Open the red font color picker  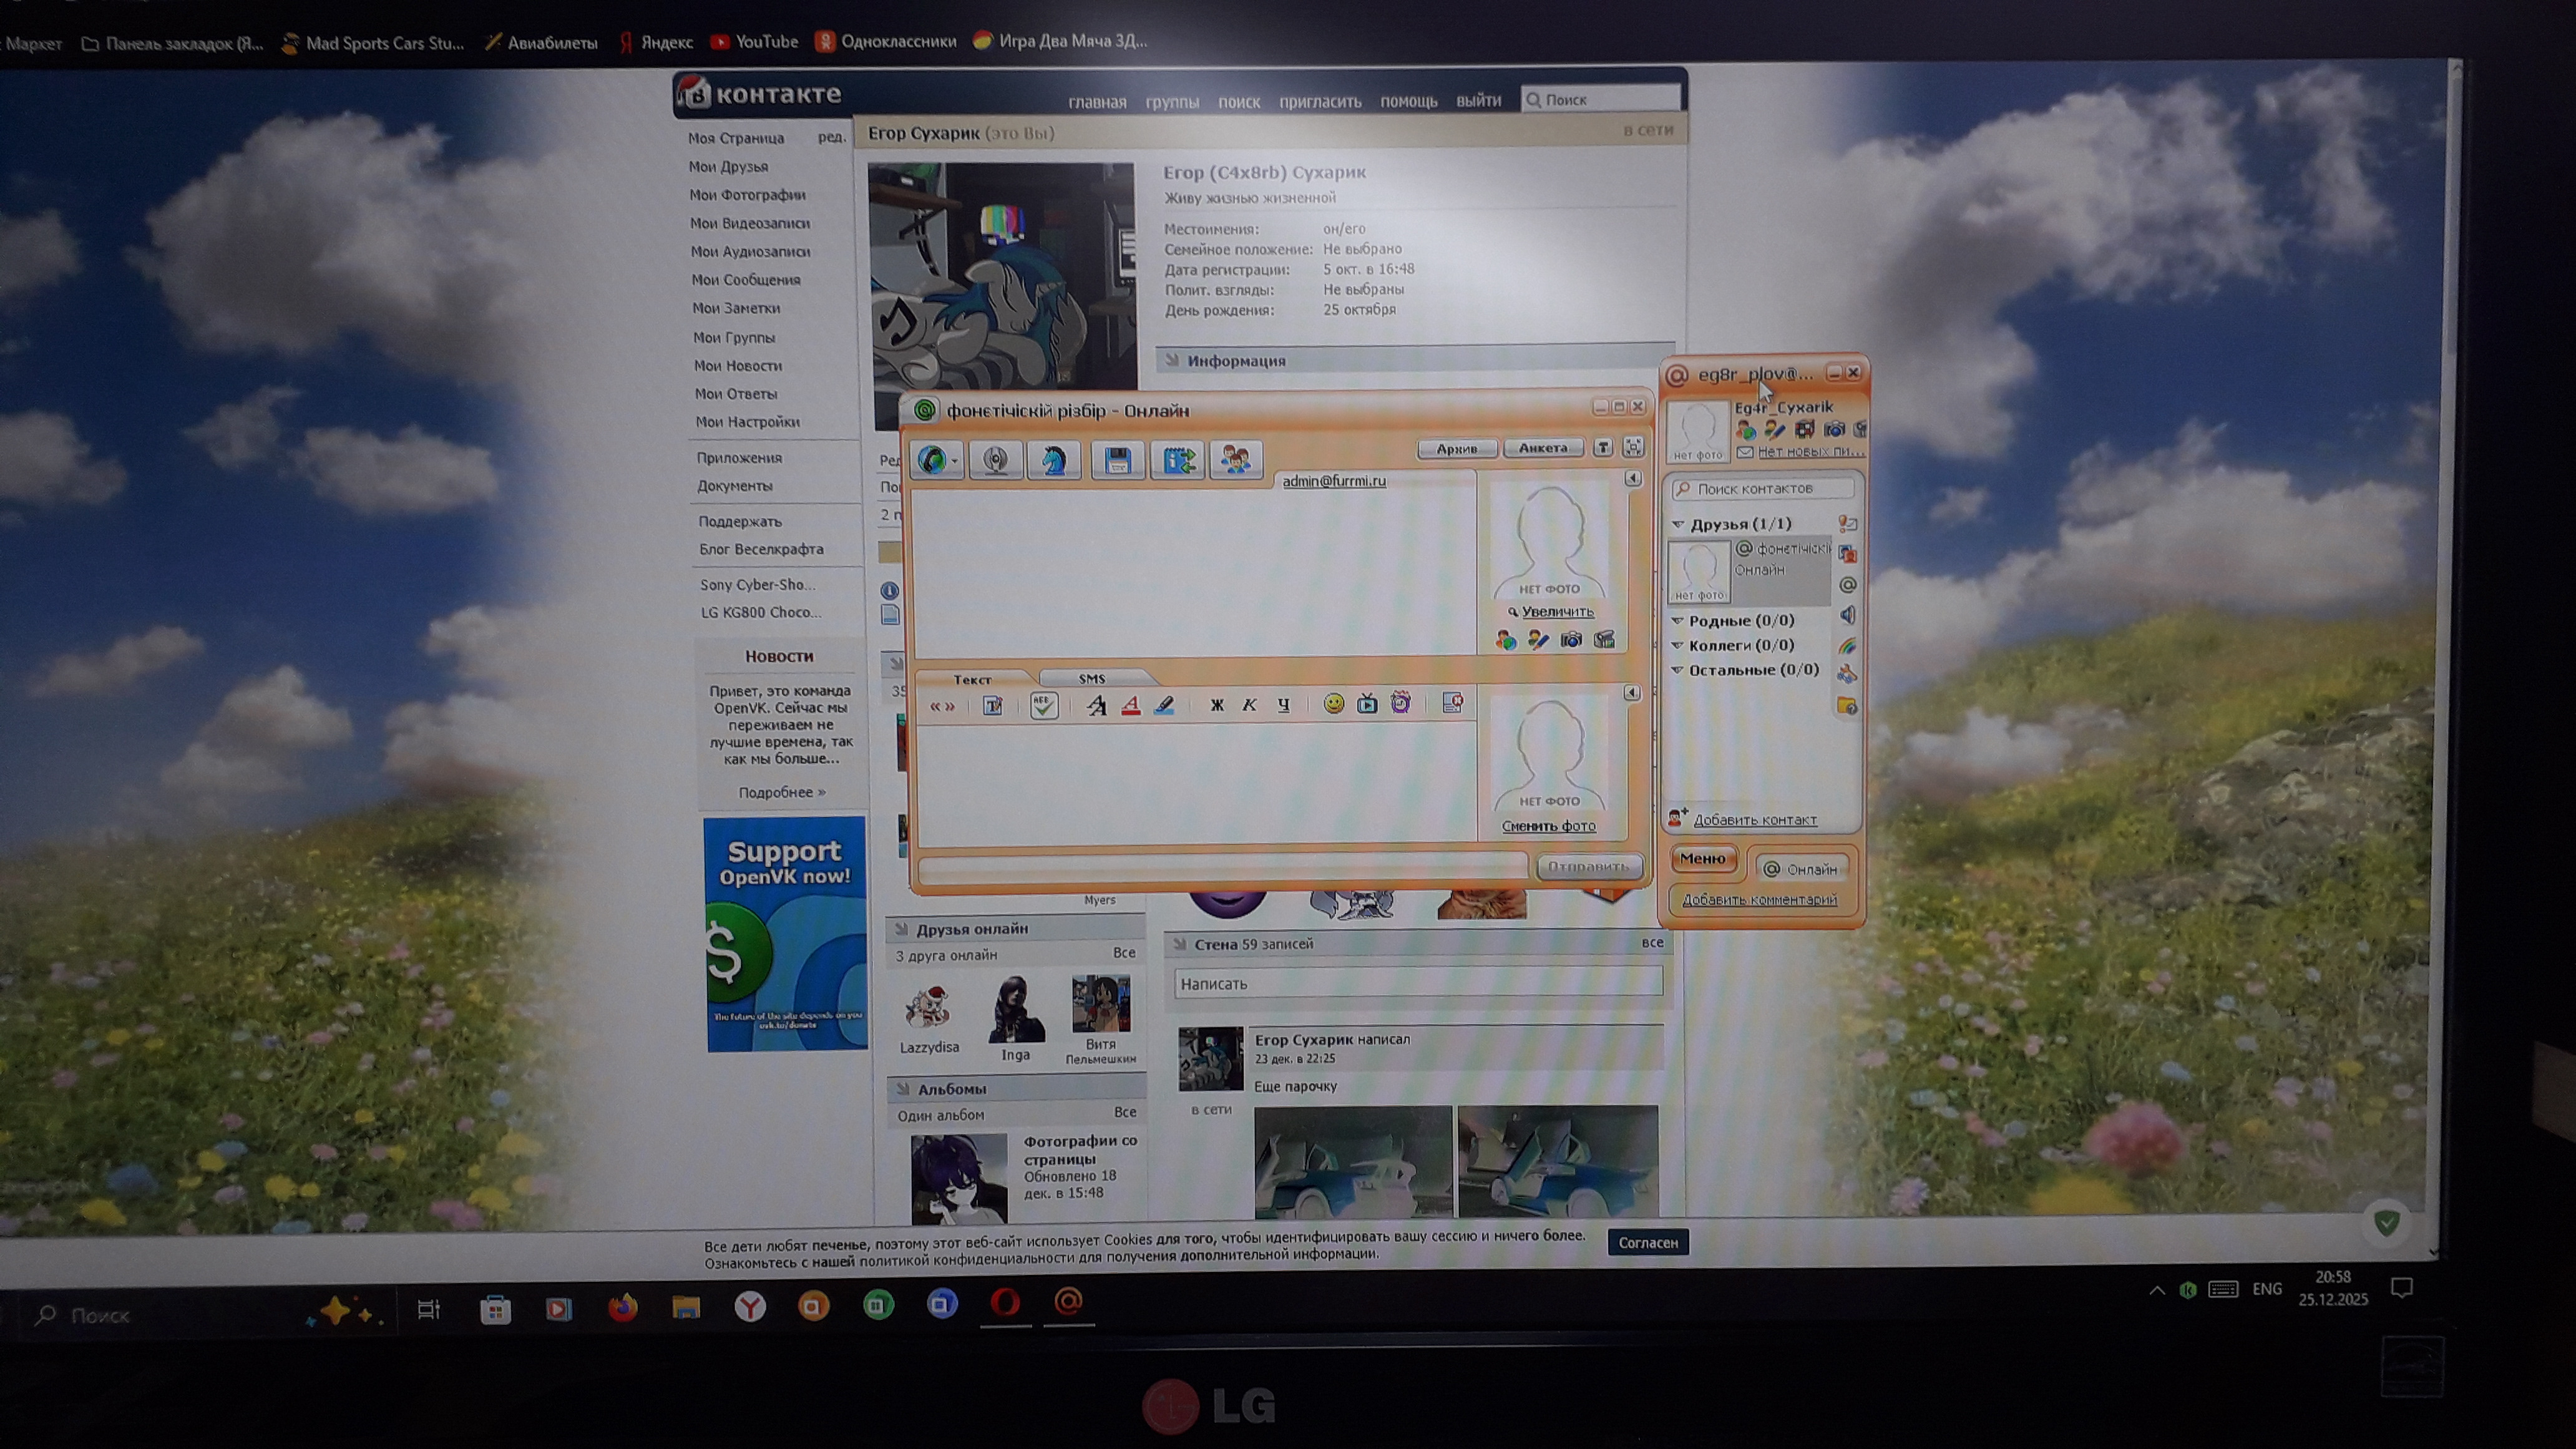click(x=1130, y=706)
